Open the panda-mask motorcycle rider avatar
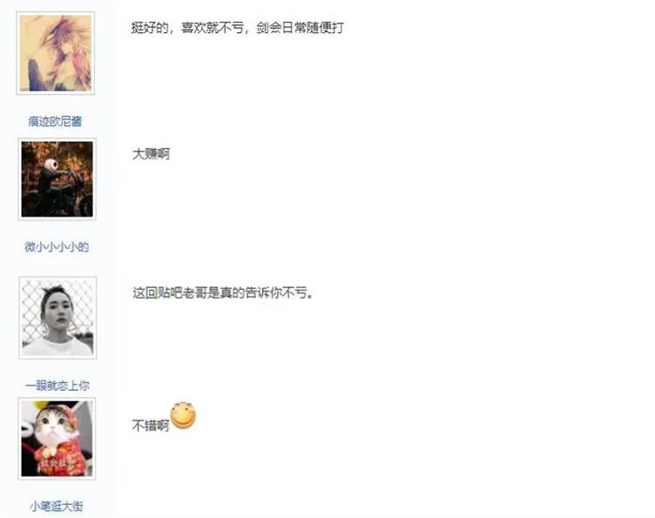Screen dimensions: 655x518 tap(57, 179)
